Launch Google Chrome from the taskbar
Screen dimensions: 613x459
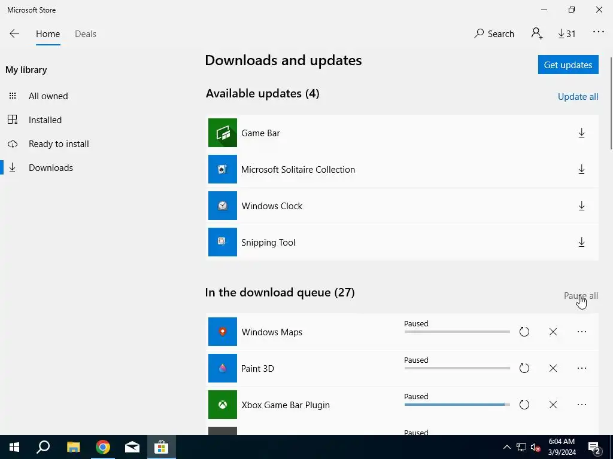click(x=103, y=447)
